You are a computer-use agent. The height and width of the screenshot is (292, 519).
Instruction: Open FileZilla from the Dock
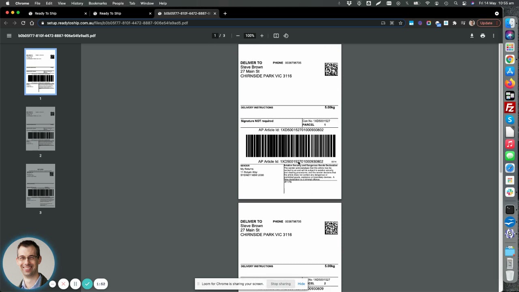510,108
